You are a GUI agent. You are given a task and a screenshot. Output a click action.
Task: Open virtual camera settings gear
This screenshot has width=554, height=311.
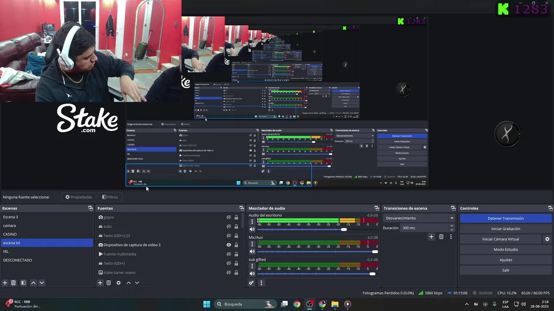(547, 239)
